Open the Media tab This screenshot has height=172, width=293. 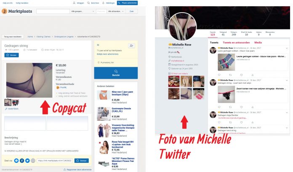(x=258, y=42)
